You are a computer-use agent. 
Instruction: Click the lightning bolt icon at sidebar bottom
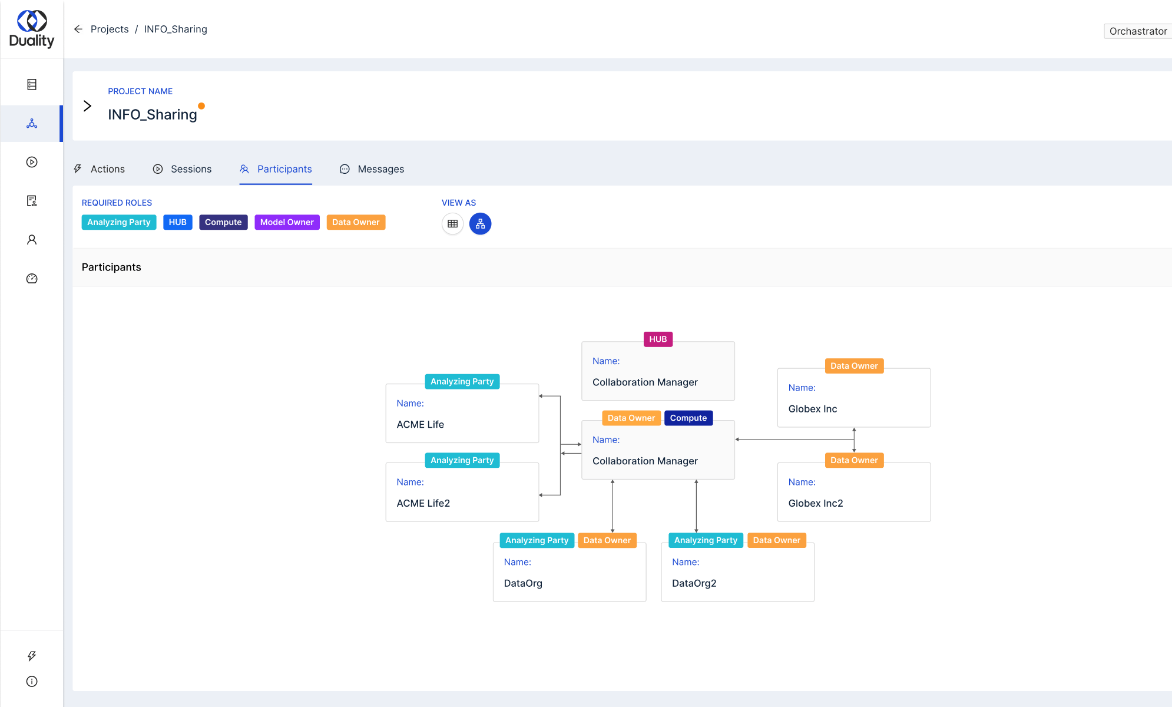coord(32,656)
